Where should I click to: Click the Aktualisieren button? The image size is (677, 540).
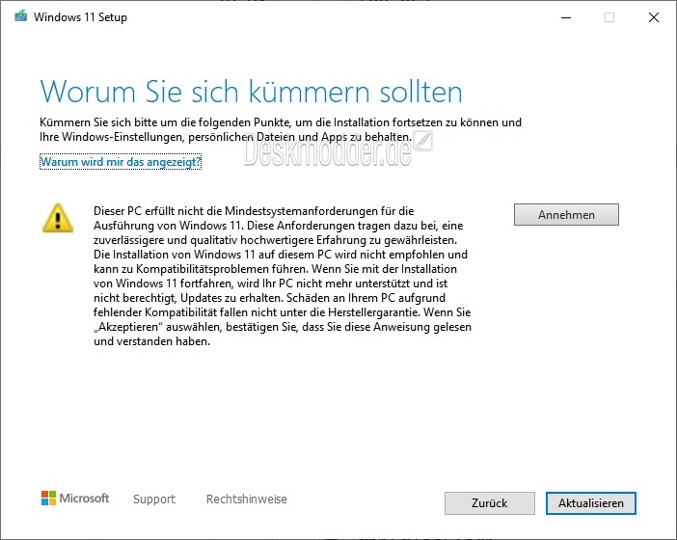(x=590, y=503)
